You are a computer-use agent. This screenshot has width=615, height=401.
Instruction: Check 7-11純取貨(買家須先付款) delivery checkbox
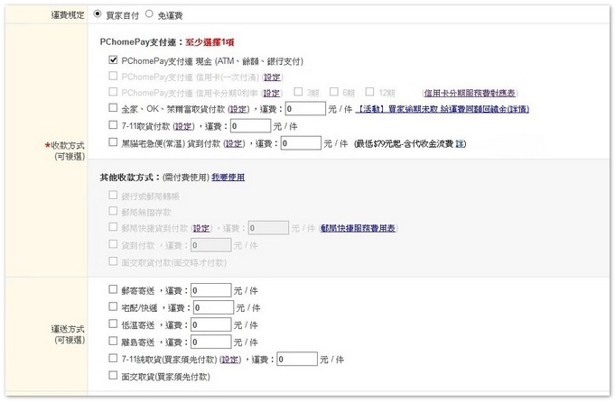pyautogui.click(x=113, y=359)
